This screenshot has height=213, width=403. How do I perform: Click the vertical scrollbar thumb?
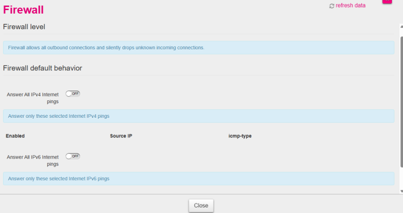pyautogui.click(x=401, y=102)
